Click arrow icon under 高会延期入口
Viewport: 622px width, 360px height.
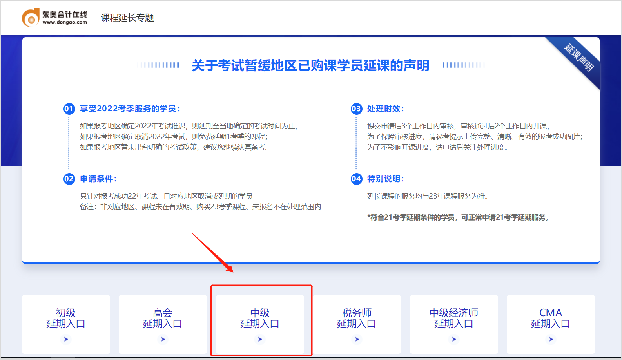pos(163,339)
